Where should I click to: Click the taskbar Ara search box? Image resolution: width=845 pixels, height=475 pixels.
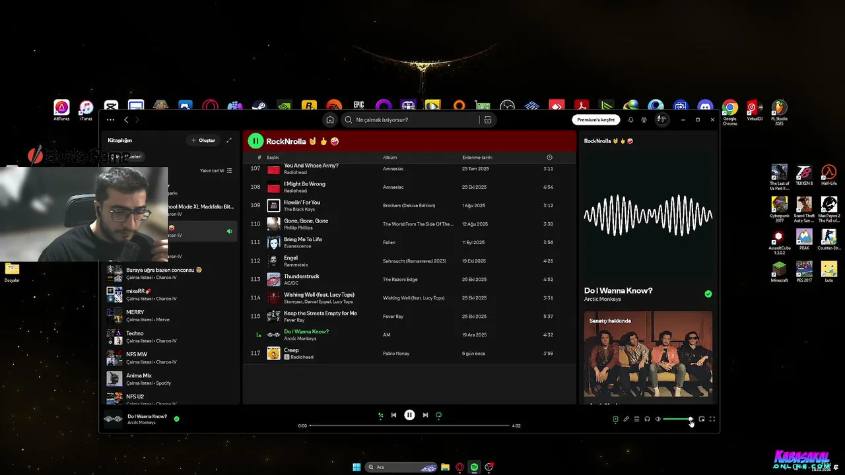[401, 467]
